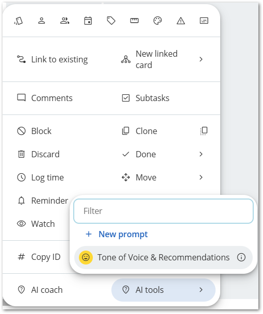Click the custom fields card icon
263x314 pixels.
pos(204,21)
